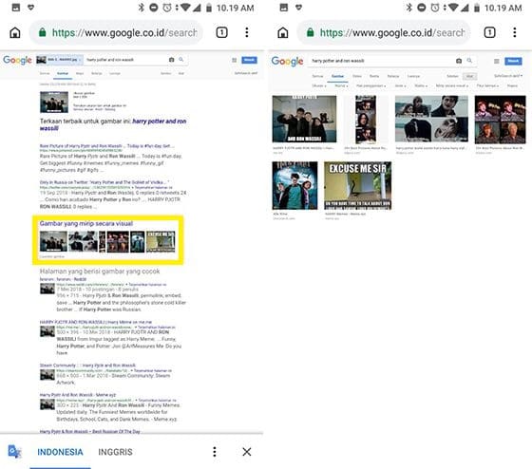Click Setelan in the right page
The height and width of the screenshot is (469, 532).
452,76
